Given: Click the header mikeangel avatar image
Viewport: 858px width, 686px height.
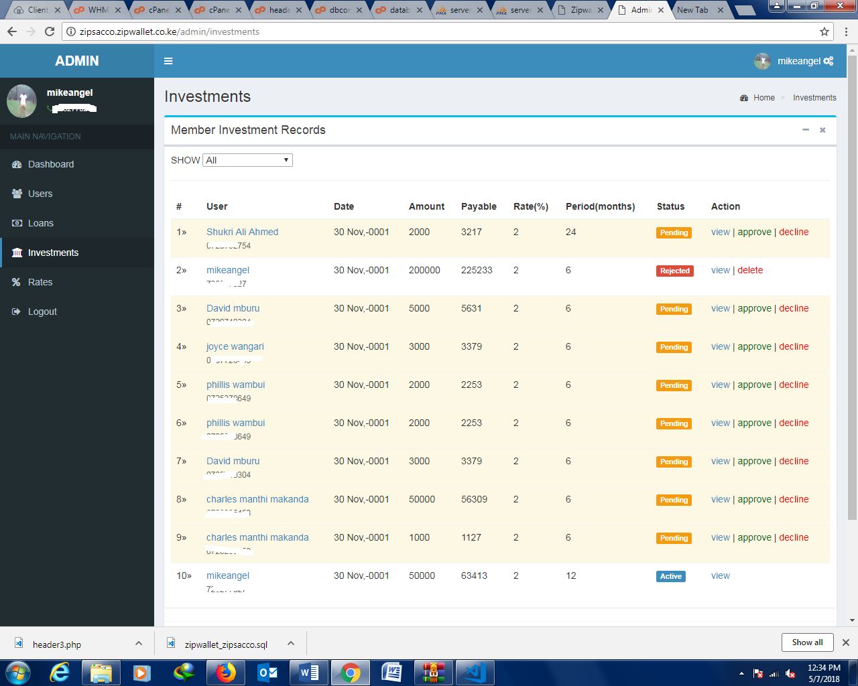Looking at the screenshot, I should tap(762, 61).
